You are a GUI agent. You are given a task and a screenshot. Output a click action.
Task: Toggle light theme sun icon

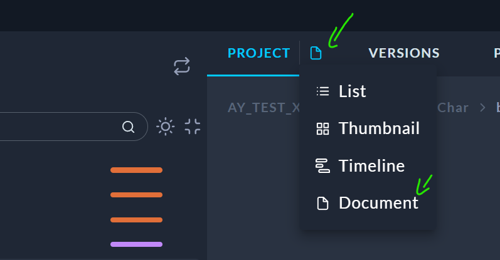pos(165,127)
